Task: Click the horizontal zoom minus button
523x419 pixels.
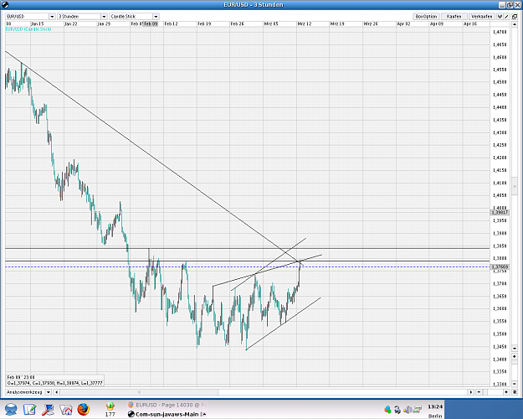Action: tap(479, 392)
